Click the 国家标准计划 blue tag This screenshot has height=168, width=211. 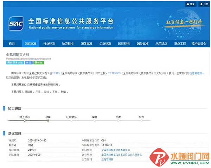[x=15, y=63]
